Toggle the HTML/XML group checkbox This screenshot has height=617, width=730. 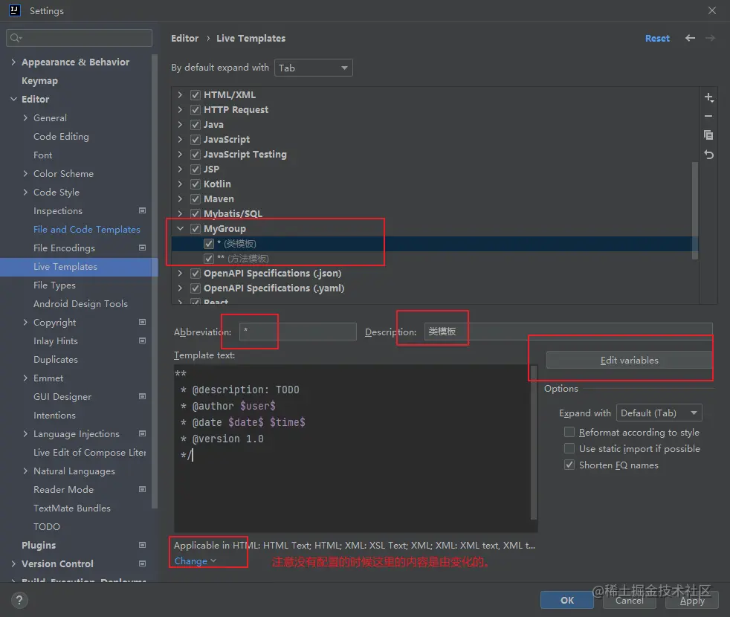pyautogui.click(x=196, y=95)
